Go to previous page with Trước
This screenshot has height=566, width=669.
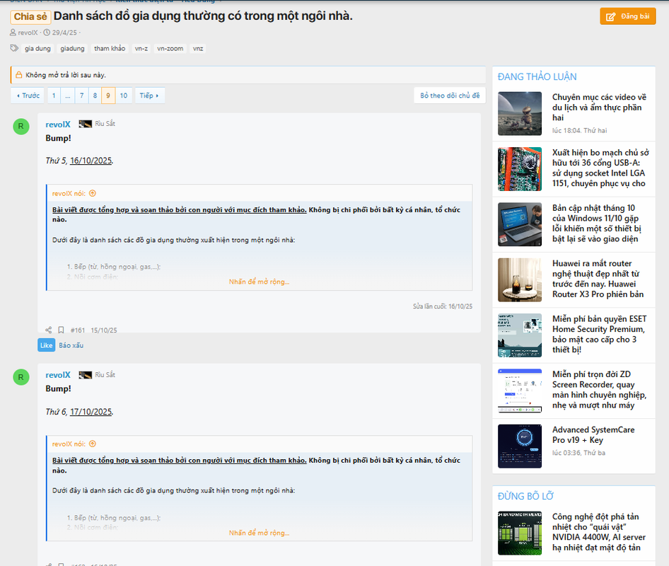coord(28,96)
